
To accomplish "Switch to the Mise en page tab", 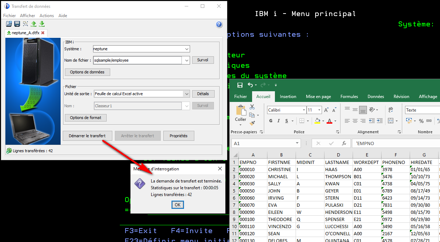I will pos(318,97).
